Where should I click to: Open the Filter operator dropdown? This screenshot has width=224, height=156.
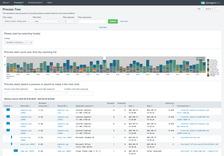pyautogui.click(x=69, y=21)
